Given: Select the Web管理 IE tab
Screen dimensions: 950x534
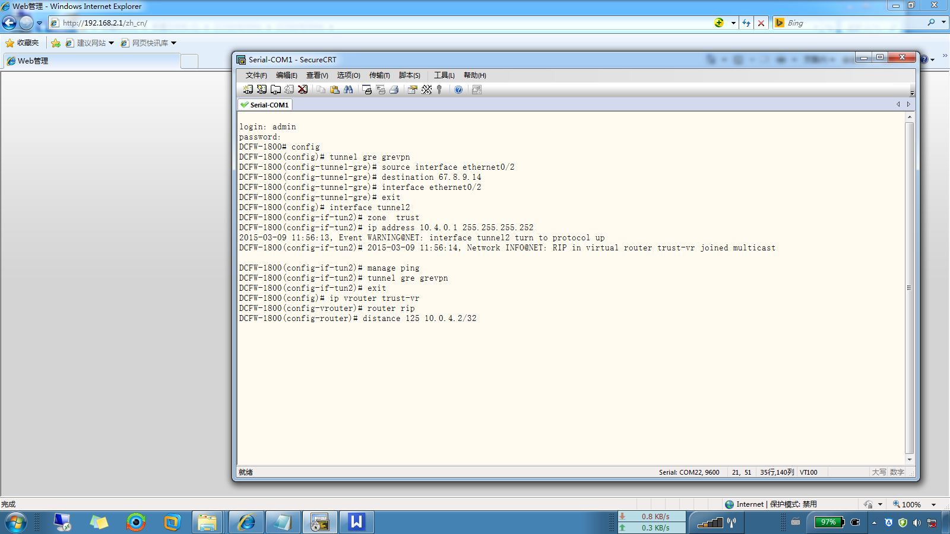Looking at the screenshot, I should point(91,61).
